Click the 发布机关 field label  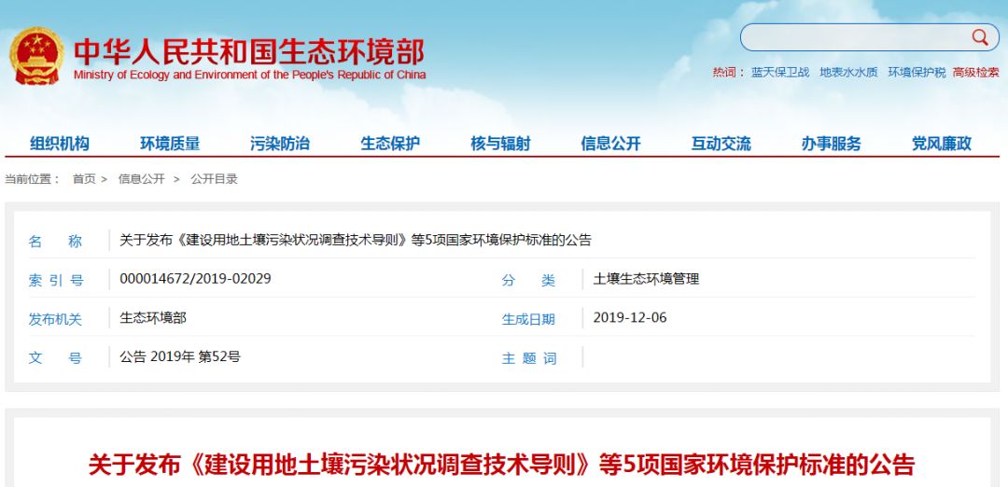pyautogui.click(x=55, y=319)
